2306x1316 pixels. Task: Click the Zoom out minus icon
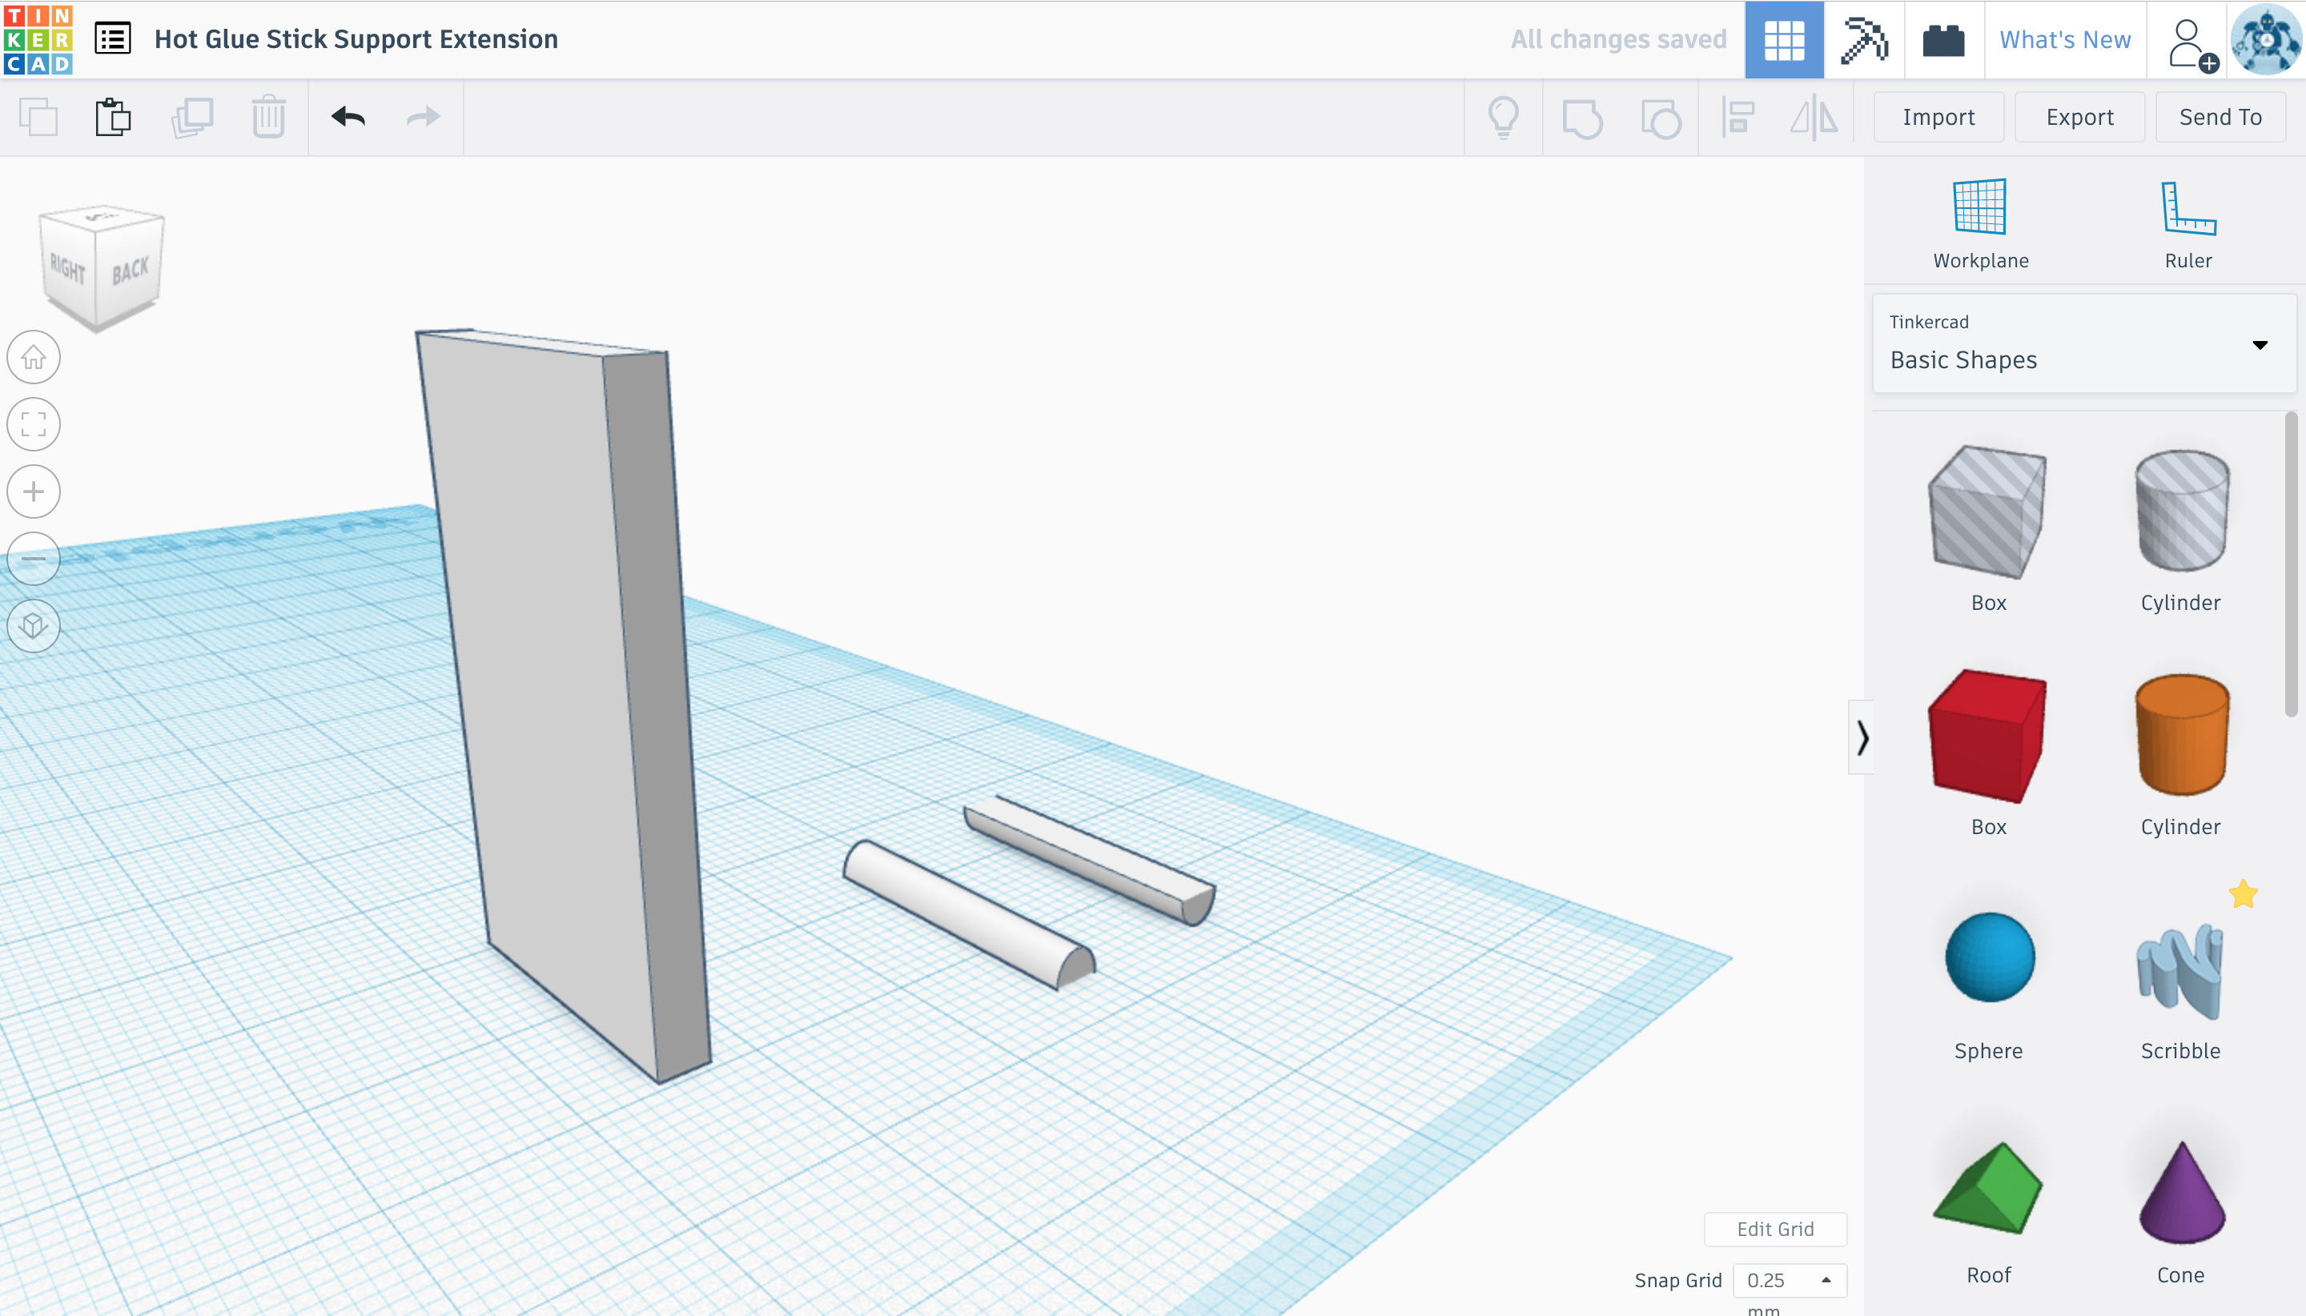coord(34,559)
